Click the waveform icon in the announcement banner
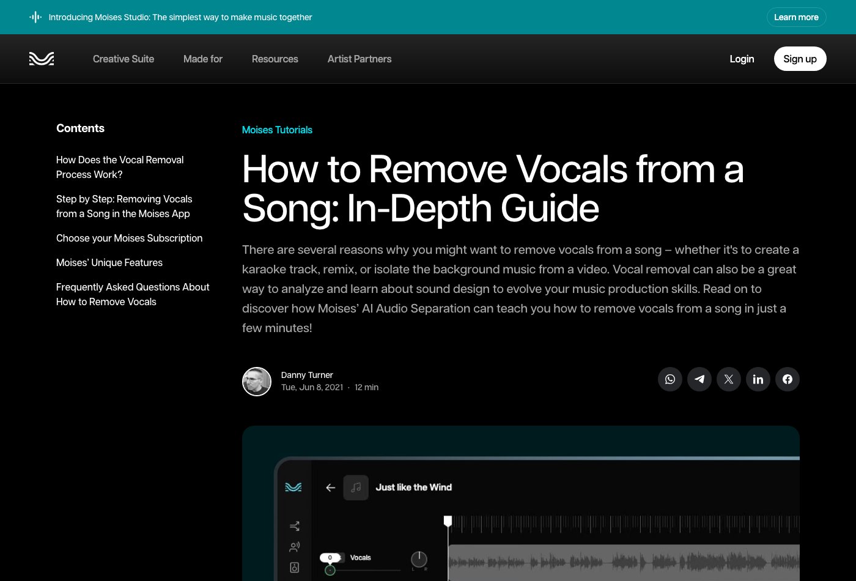Viewport: 856px width, 581px height. (x=35, y=17)
